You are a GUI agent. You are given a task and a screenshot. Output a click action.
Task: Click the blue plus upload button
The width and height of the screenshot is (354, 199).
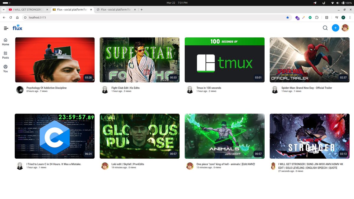[335, 28]
